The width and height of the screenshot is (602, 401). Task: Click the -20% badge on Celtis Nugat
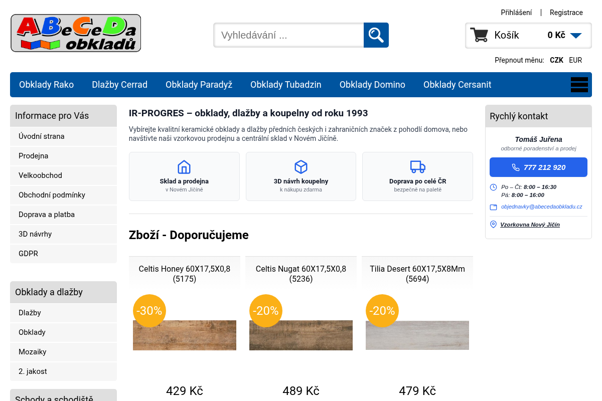pos(266,311)
